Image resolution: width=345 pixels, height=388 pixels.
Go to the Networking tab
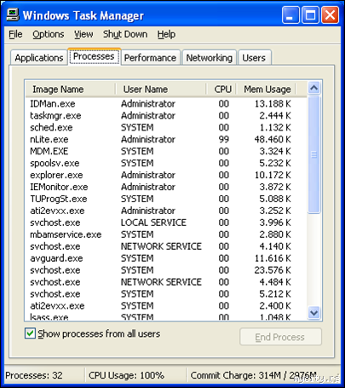[209, 58]
